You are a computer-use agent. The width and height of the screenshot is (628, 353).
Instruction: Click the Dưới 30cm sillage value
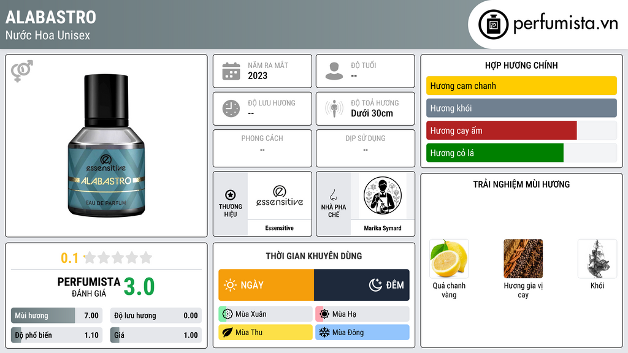pyautogui.click(x=372, y=113)
